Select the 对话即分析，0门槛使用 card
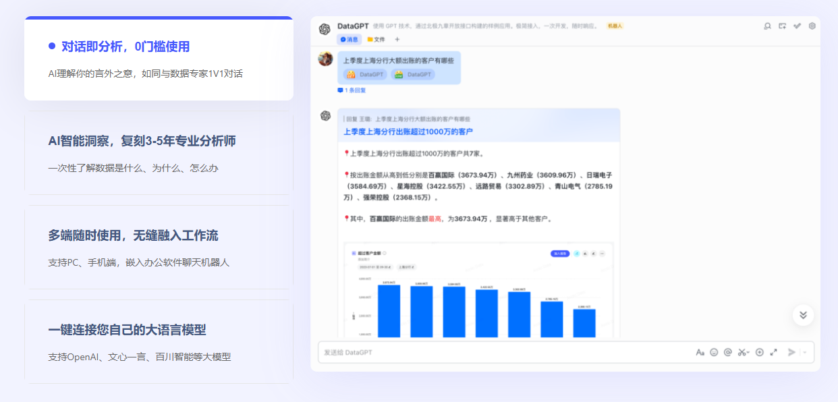This screenshot has width=838, height=402. click(159, 59)
